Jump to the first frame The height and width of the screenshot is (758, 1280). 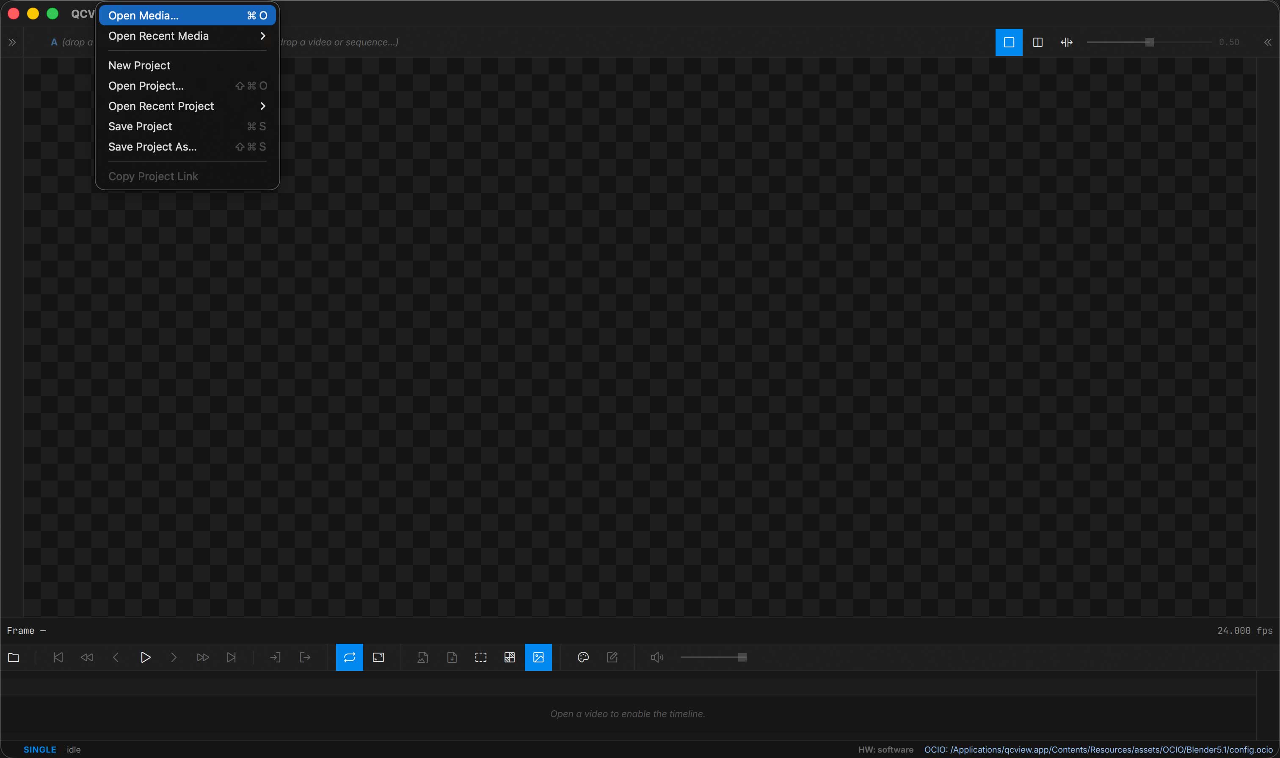point(58,657)
